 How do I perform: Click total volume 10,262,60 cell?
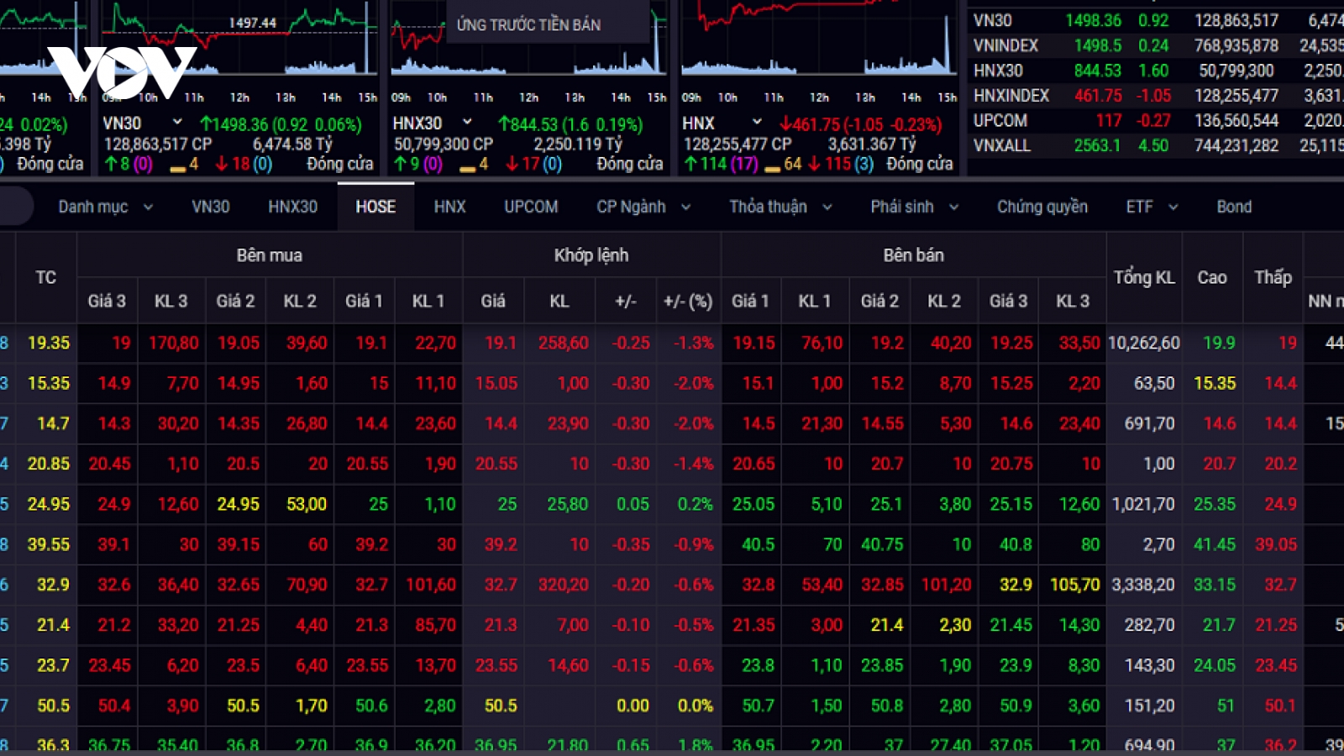point(1144,343)
